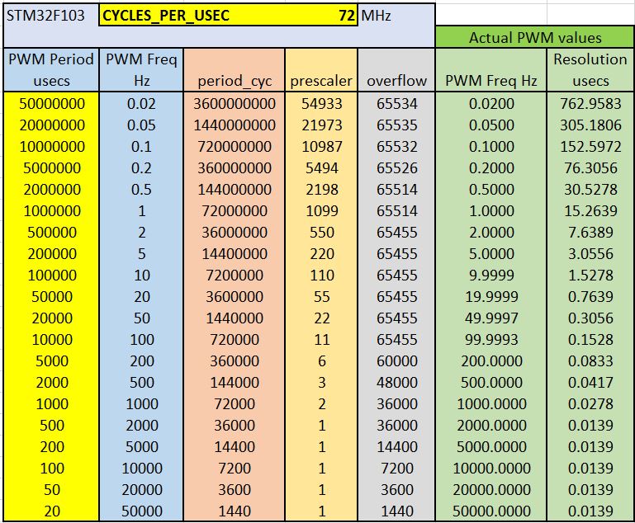Viewport: 635px width, 523px height.
Task: Select the 'overflow' column header
Action: pyautogui.click(x=396, y=80)
